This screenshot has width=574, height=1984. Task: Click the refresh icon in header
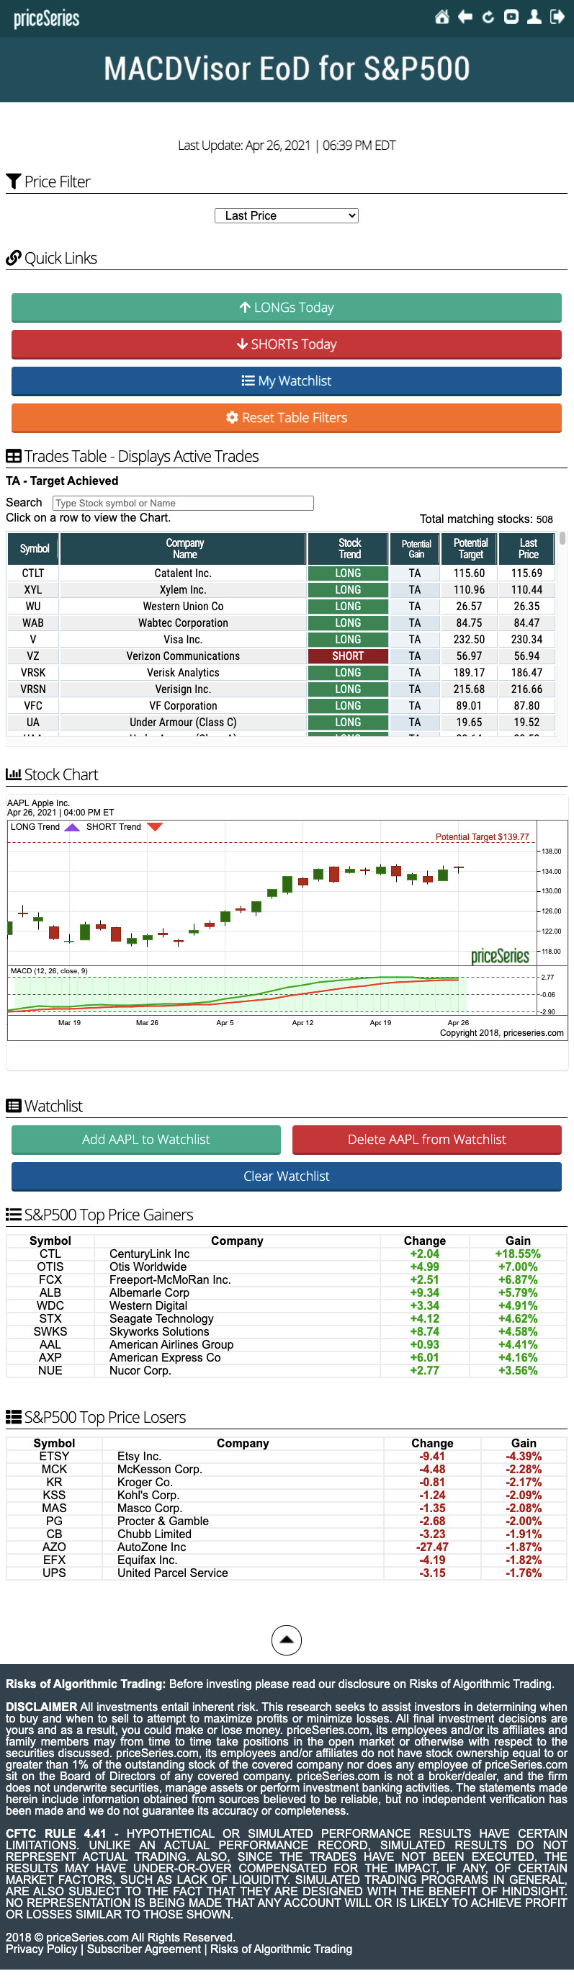click(x=488, y=17)
